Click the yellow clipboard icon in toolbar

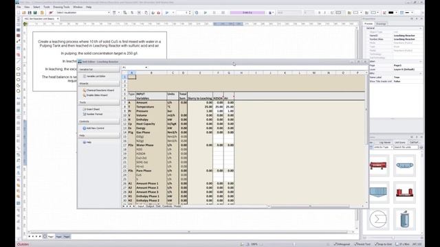42,12
